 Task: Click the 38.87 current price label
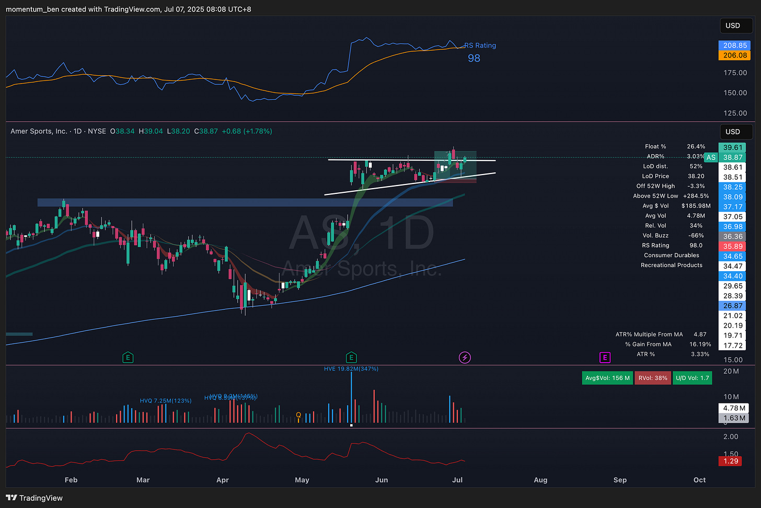[733, 157]
